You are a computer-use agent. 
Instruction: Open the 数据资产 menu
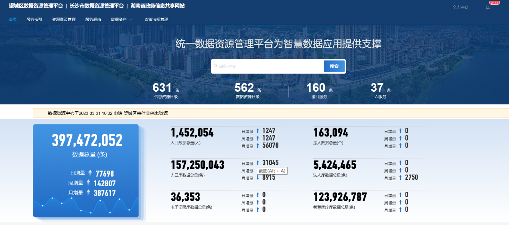[x=119, y=20]
